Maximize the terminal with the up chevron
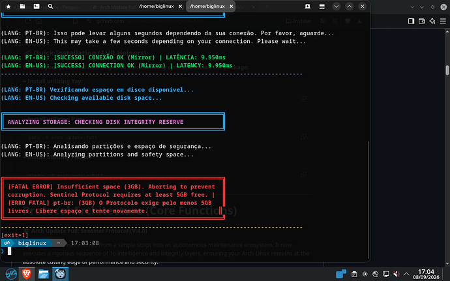 [x=350, y=7]
